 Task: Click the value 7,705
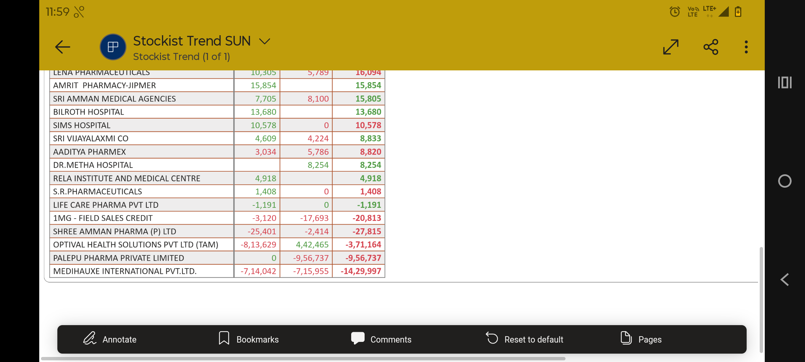[266, 99]
